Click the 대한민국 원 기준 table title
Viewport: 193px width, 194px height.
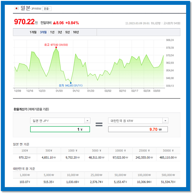tap(24, 169)
